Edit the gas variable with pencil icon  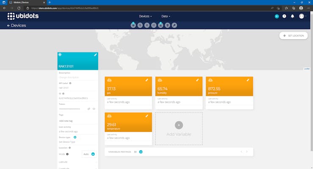pyautogui.click(x=147, y=80)
